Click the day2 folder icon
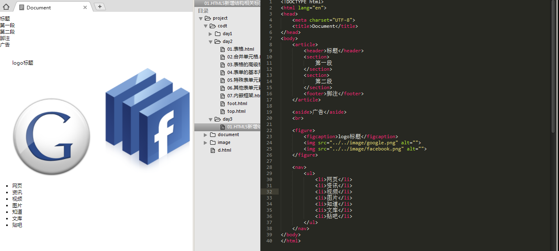This screenshot has height=251, width=559. (218, 41)
